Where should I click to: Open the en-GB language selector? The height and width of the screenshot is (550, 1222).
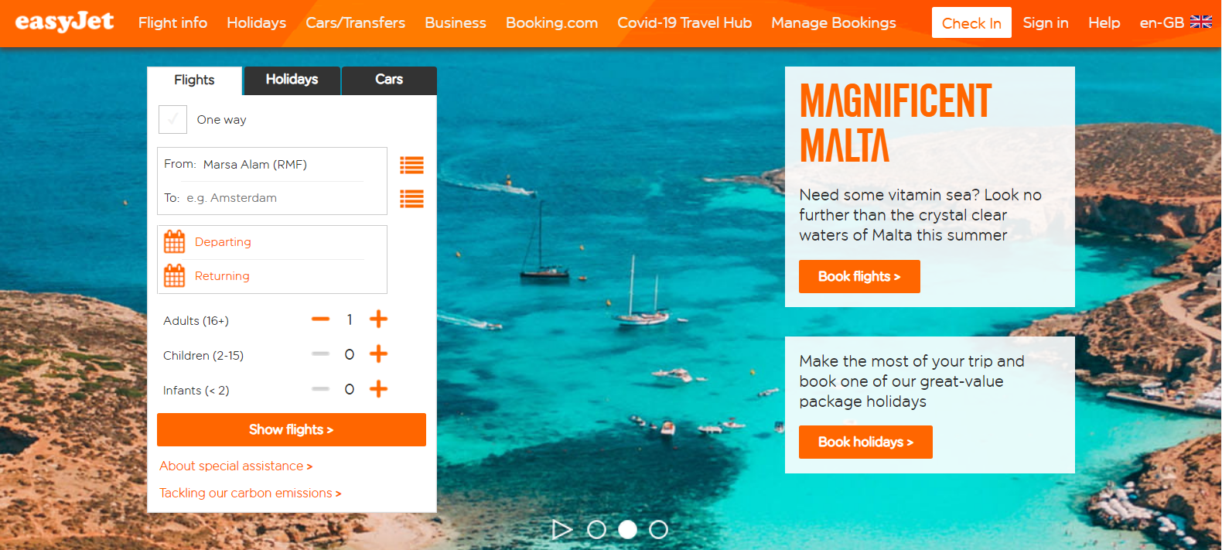pyautogui.click(x=1176, y=22)
